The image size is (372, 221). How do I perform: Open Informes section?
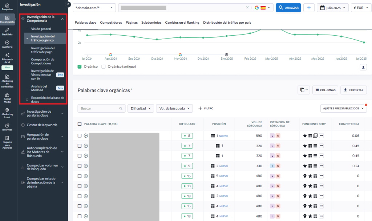coord(7,127)
